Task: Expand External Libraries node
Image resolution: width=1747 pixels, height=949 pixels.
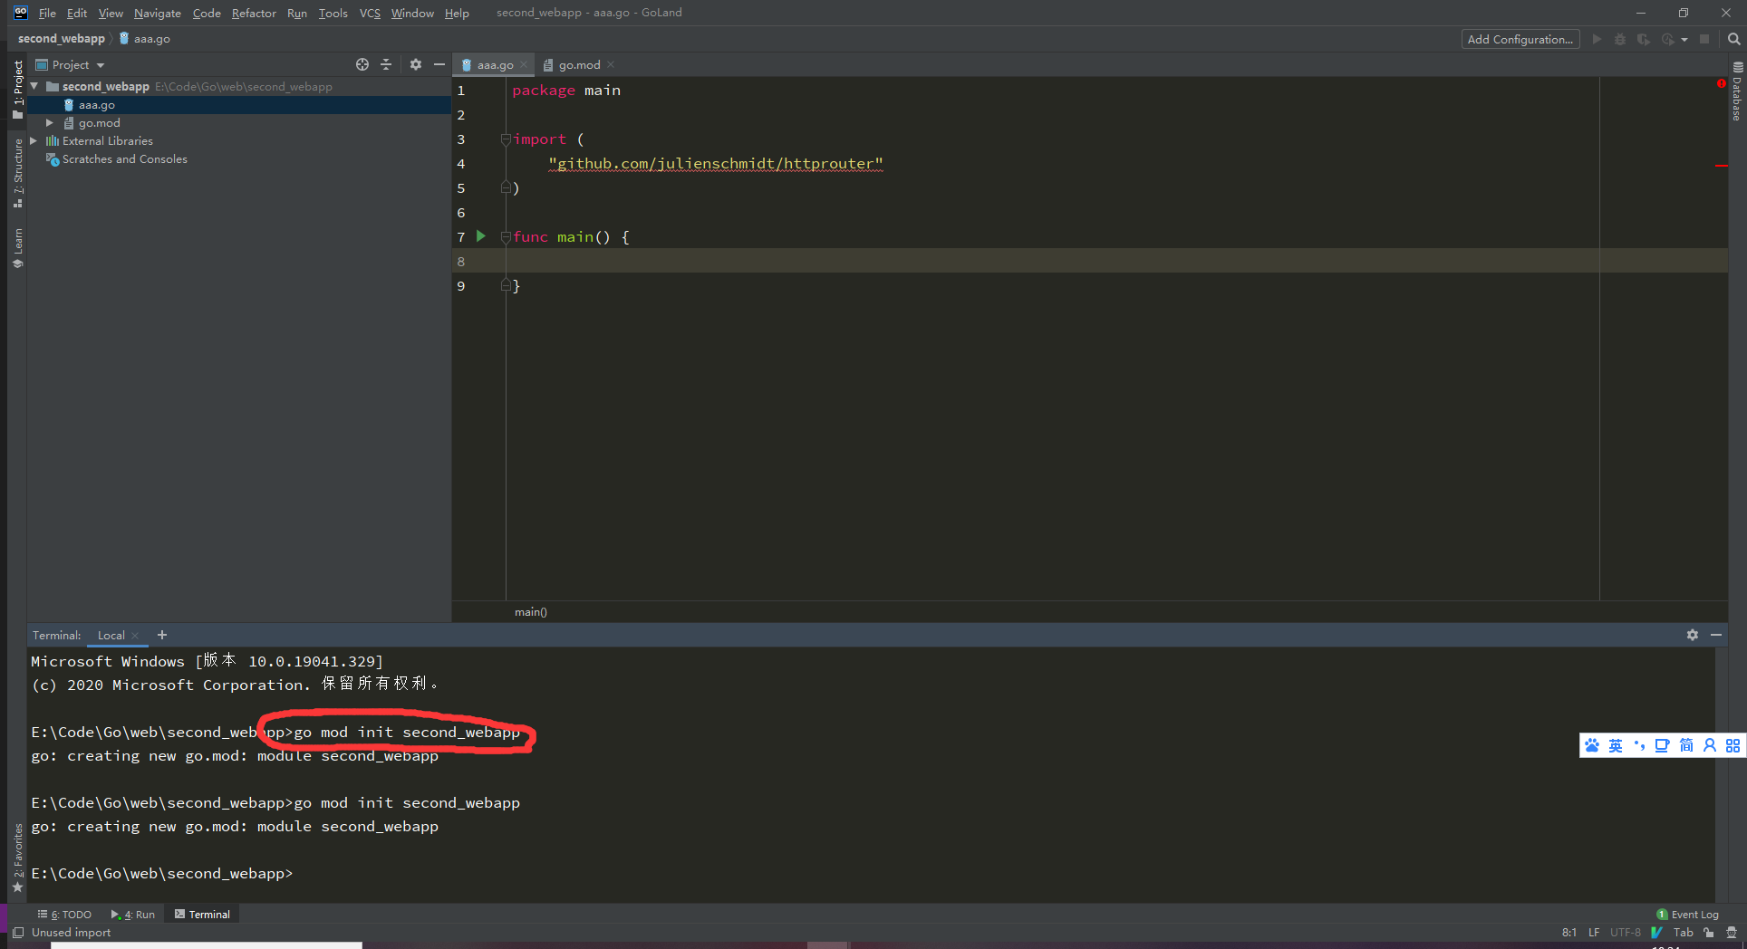Action: pos(34,141)
